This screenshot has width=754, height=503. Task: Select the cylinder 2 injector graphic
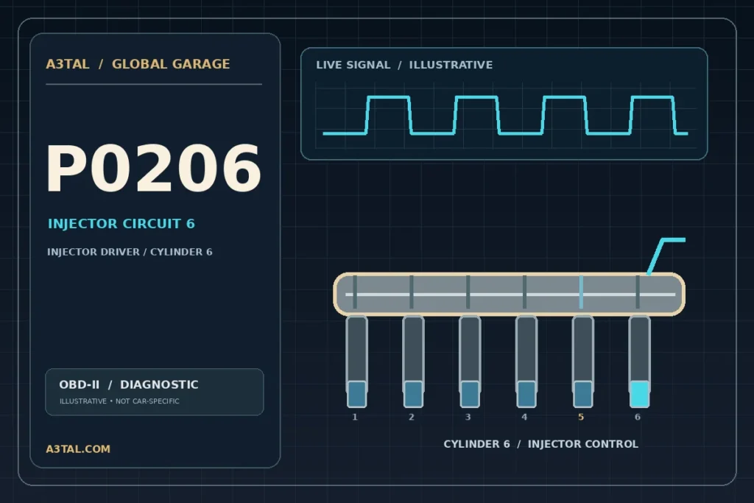pyautogui.click(x=413, y=362)
